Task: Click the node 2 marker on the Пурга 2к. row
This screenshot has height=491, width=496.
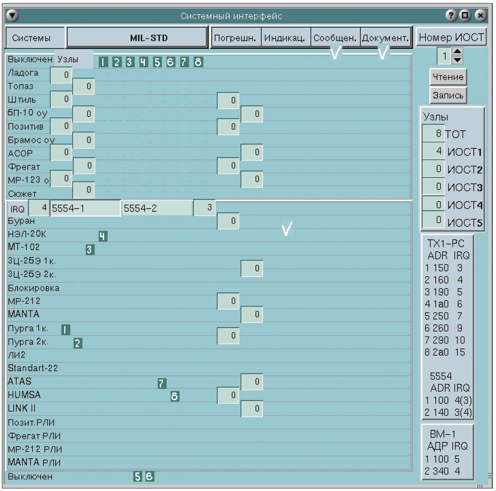Action: (x=78, y=343)
